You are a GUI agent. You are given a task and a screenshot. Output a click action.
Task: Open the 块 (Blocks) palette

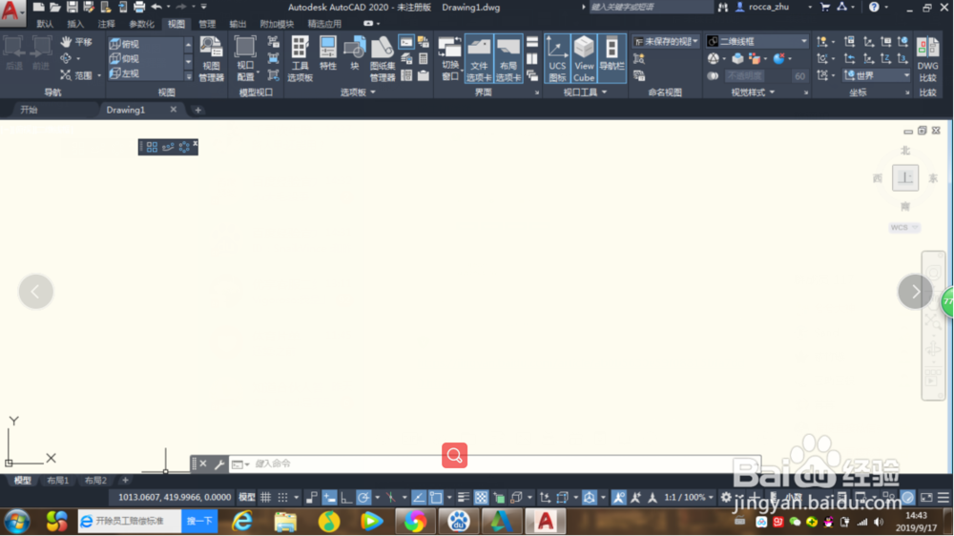(x=354, y=53)
